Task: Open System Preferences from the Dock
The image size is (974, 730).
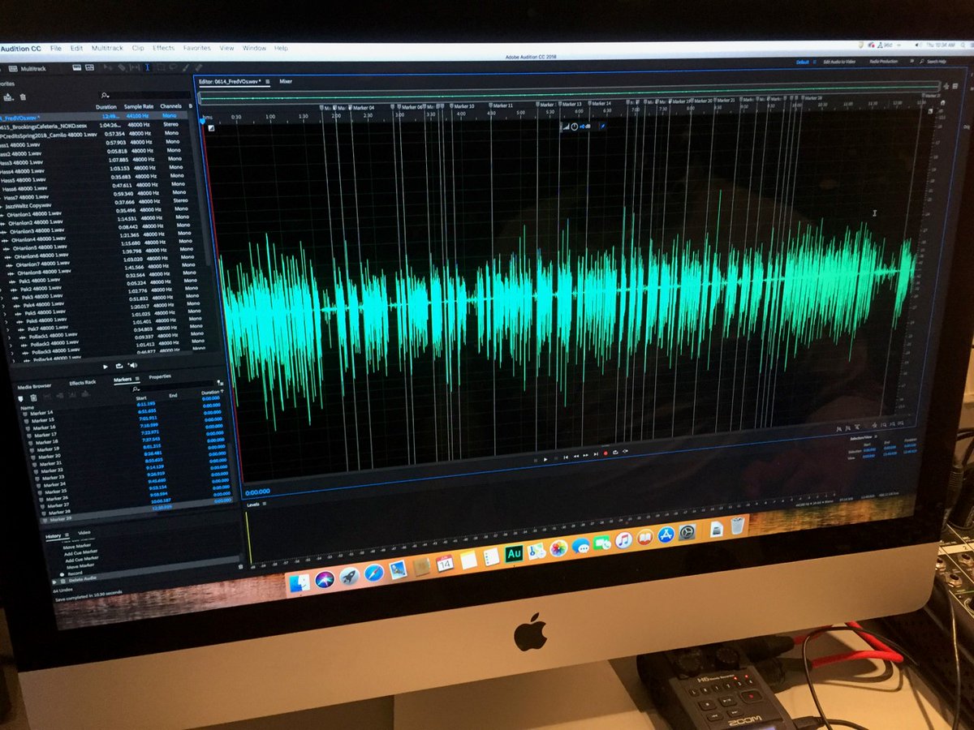Action: [687, 532]
